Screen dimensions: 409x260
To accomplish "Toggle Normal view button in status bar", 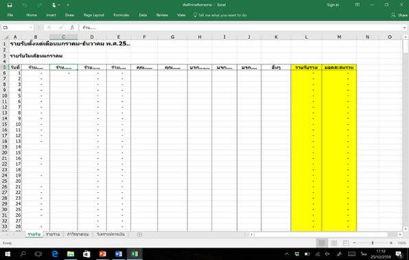I will 322,243.
